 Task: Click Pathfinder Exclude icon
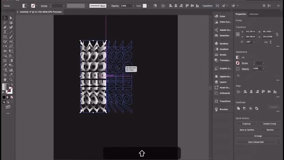tap(257, 108)
